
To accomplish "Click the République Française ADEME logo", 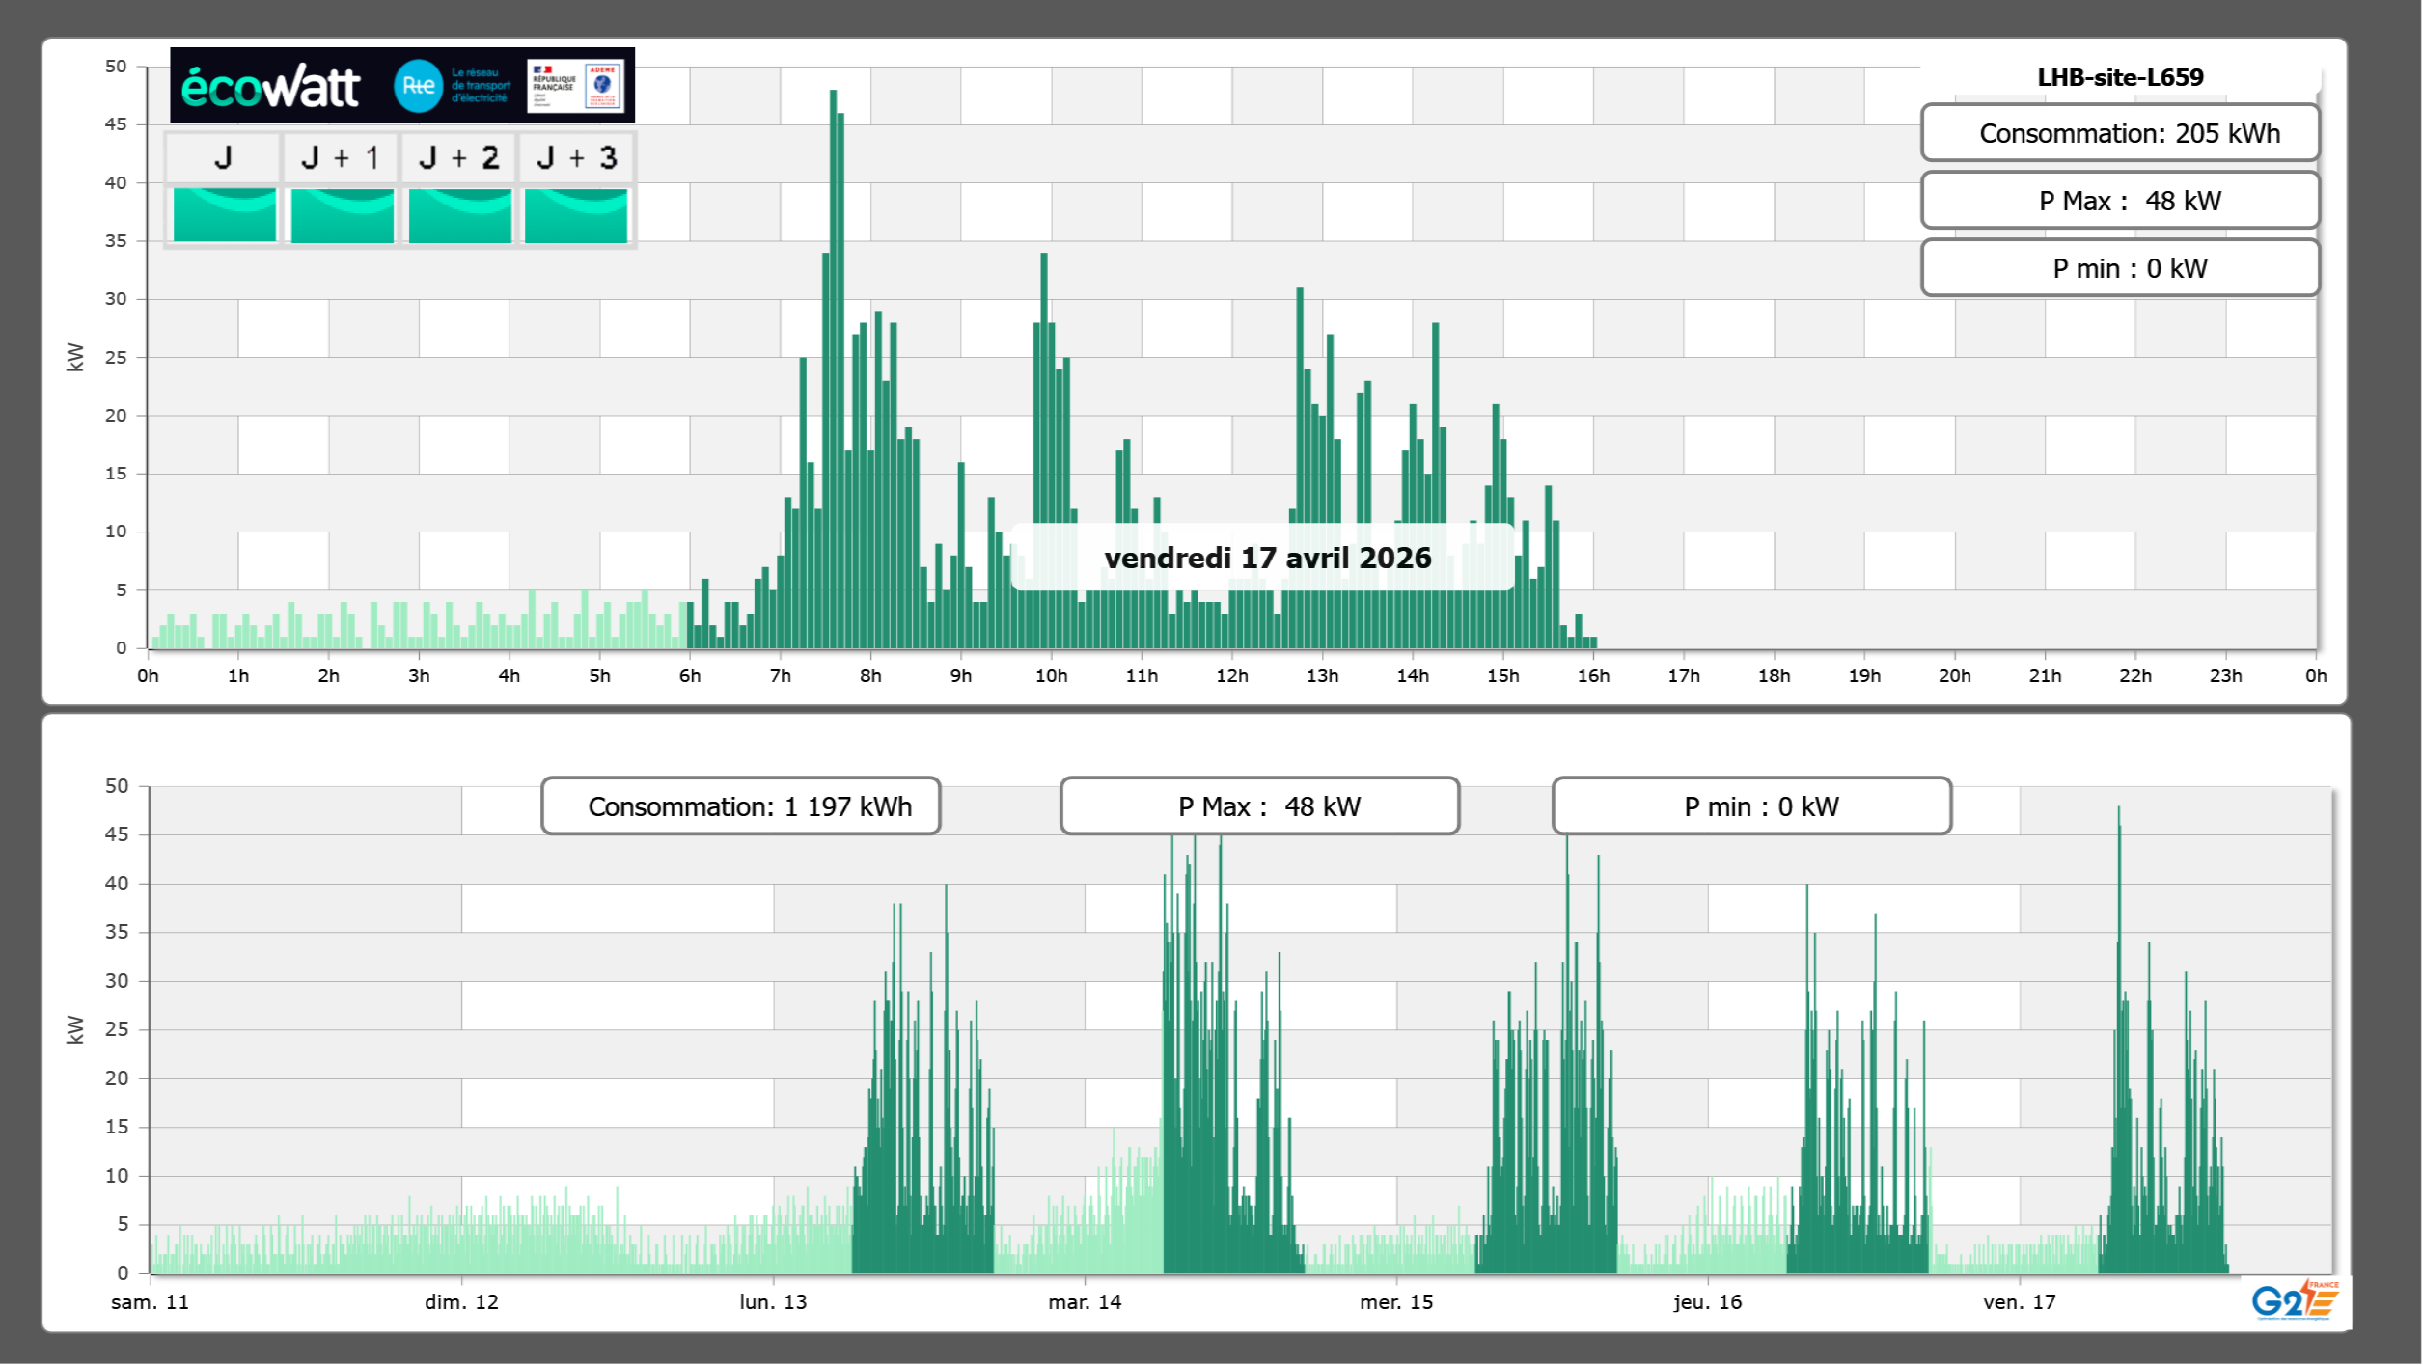I will 576,86.
